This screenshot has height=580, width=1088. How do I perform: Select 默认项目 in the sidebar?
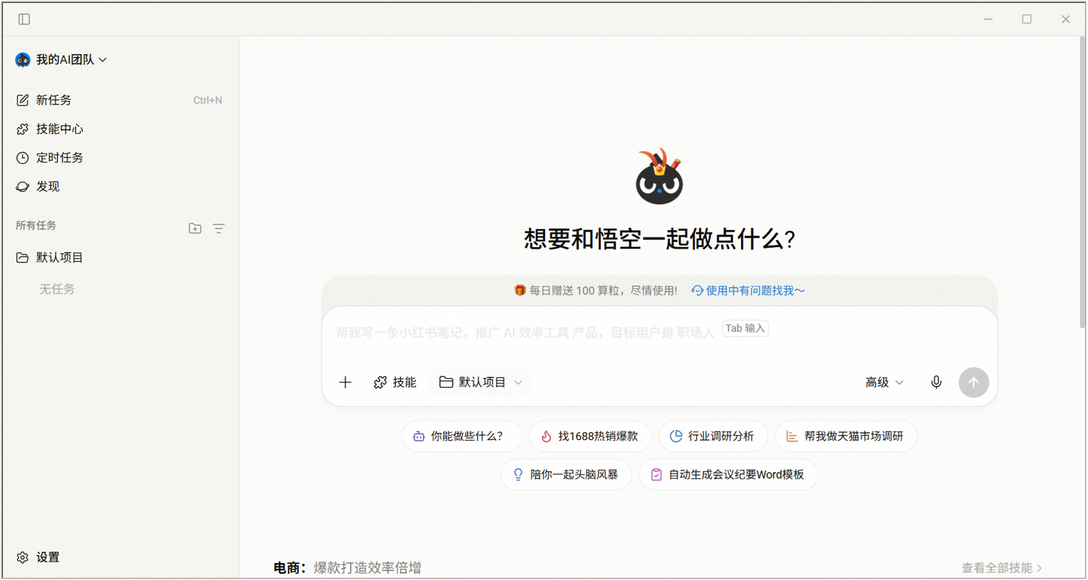(x=58, y=257)
